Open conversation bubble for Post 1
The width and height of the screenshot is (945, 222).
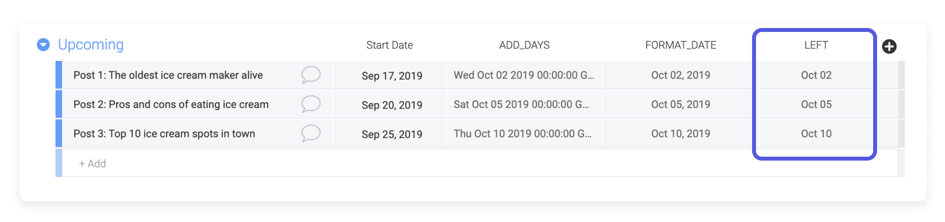pyautogui.click(x=311, y=75)
